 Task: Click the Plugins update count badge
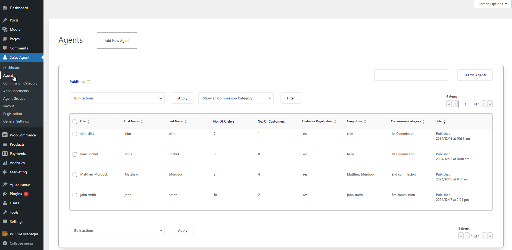click(26, 194)
